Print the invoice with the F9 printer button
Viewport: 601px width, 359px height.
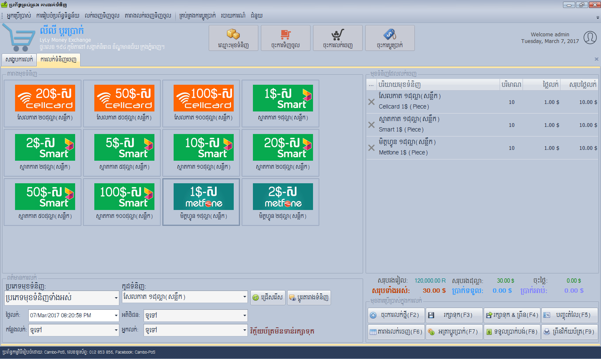(x=570, y=332)
